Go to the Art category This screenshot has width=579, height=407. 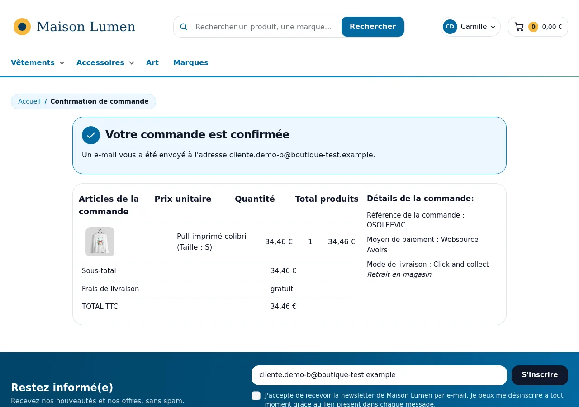[152, 63]
